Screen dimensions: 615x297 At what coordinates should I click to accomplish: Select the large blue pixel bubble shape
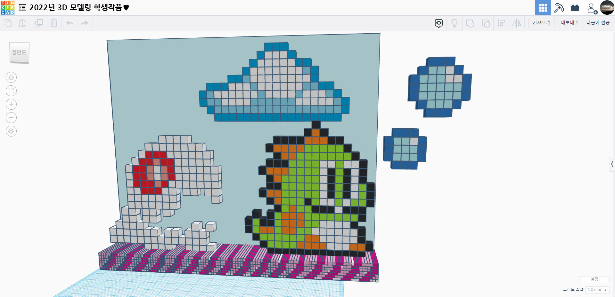440,87
